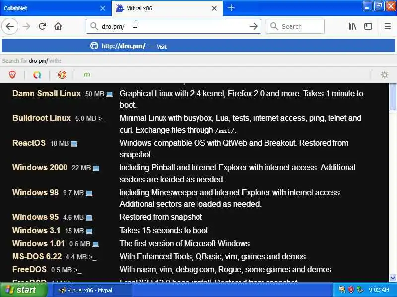Viewport: 397px width, 297px height.
Task: Boot the Windows 1.01 link
Action: (39, 244)
